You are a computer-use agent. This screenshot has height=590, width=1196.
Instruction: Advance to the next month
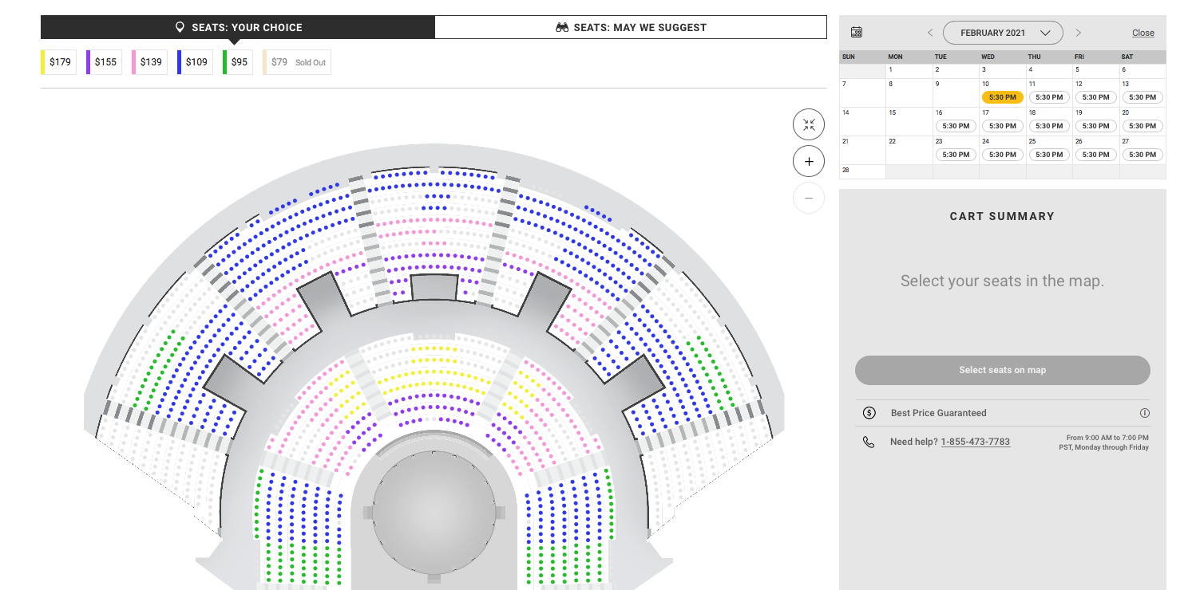coord(1078,33)
